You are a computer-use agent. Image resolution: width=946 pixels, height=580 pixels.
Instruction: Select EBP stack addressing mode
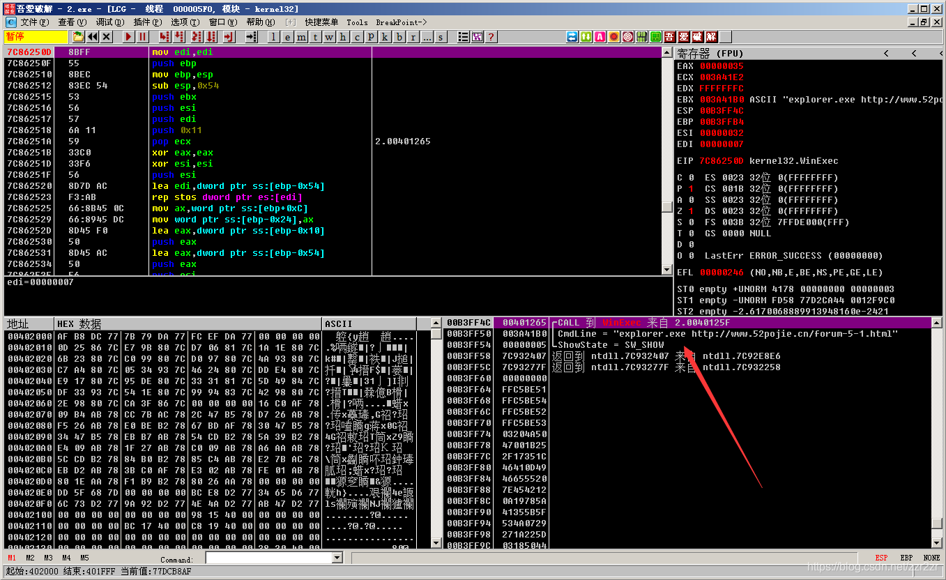(x=907, y=558)
